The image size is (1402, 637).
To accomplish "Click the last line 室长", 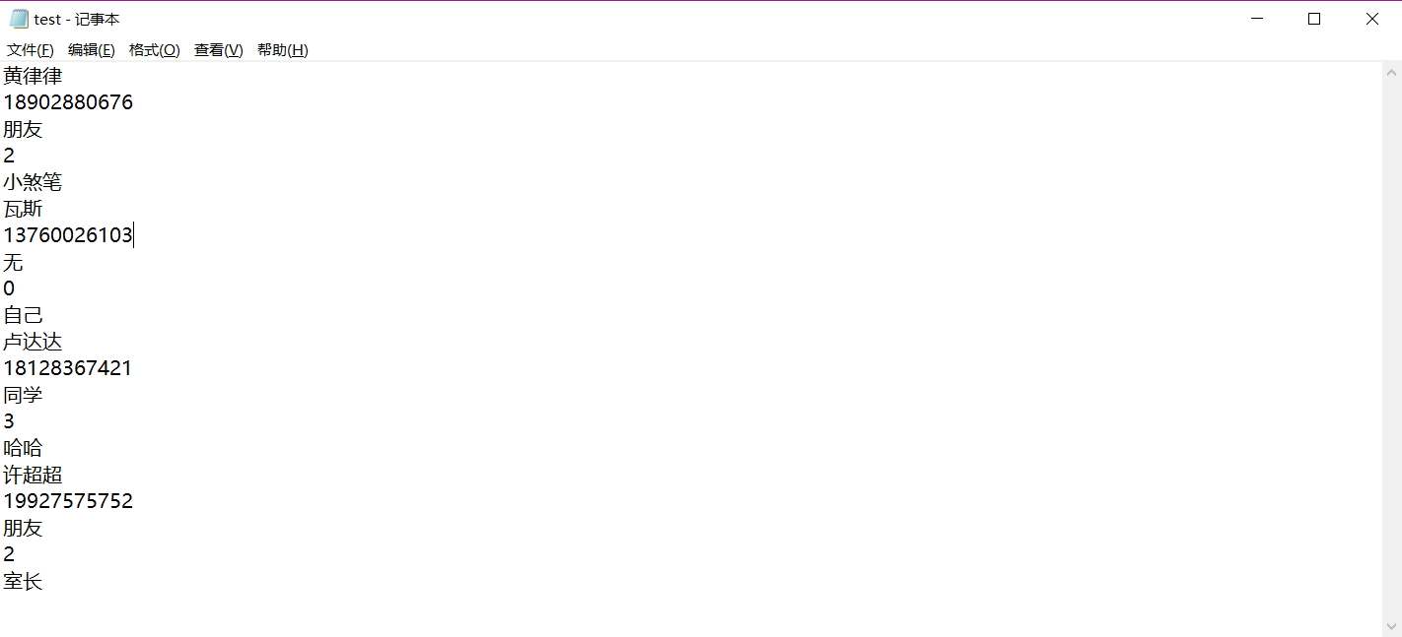I will 23,581.
